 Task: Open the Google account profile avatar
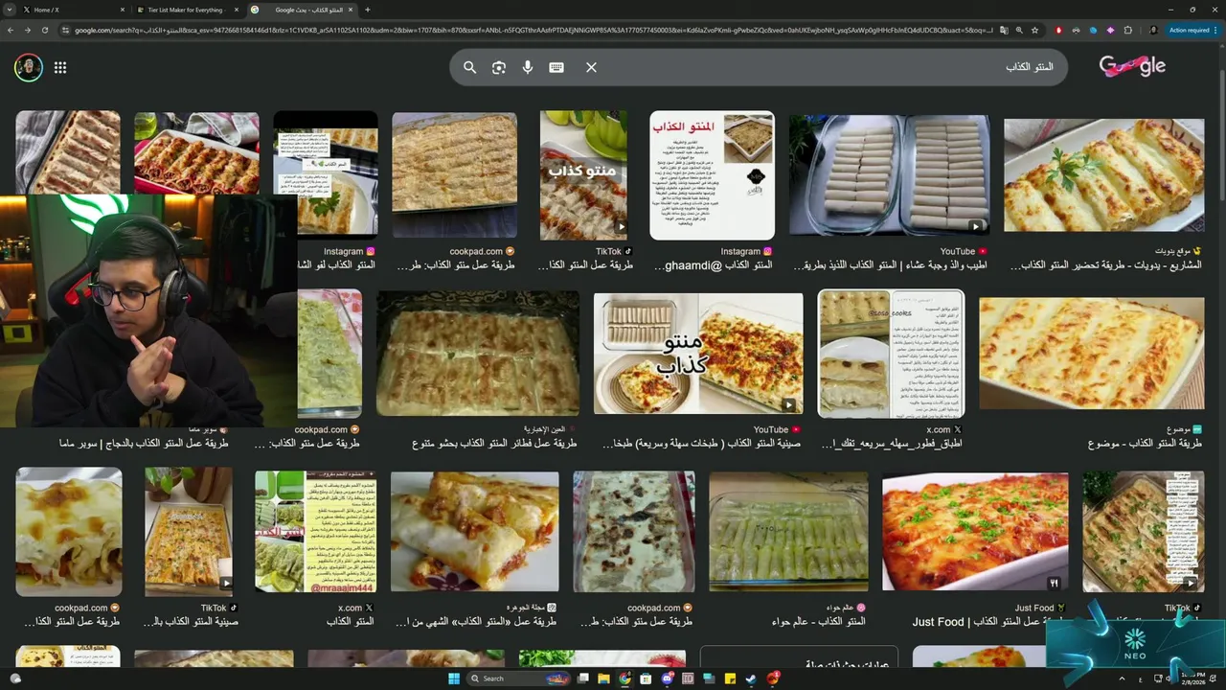[x=29, y=67]
